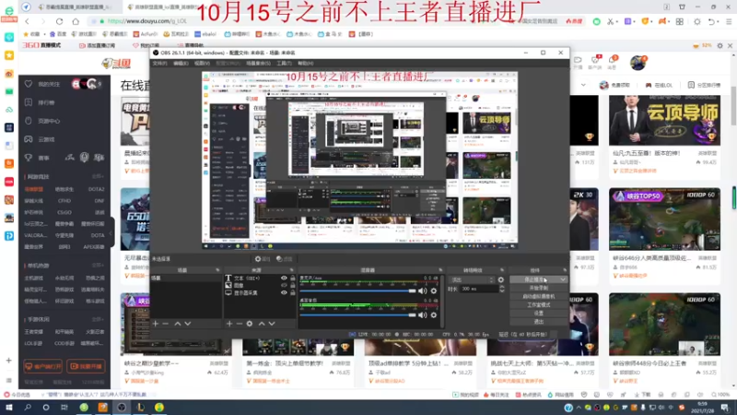The height and width of the screenshot is (415, 737).
Task: Mute the first mixer audio channel
Action: pos(423,290)
